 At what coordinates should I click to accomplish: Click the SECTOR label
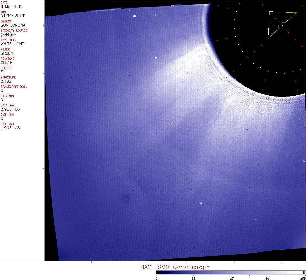tap(6, 68)
